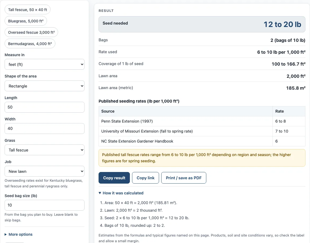
Task: Open the Grass type dropdown
Action: [45, 150]
